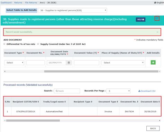The width and height of the screenshot is (164, 132).
Task: Select 'INV7634' document number cell
Action: point(129,112)
